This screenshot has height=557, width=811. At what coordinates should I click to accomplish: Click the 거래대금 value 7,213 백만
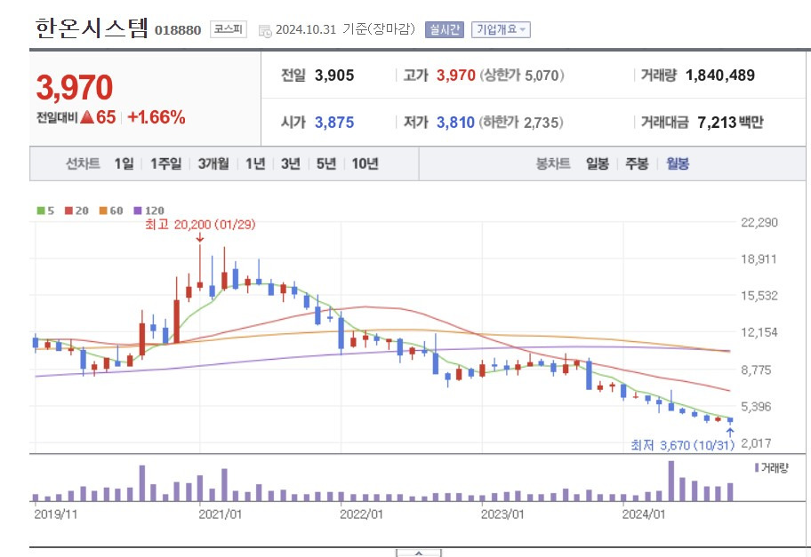(x=730, y=123)
